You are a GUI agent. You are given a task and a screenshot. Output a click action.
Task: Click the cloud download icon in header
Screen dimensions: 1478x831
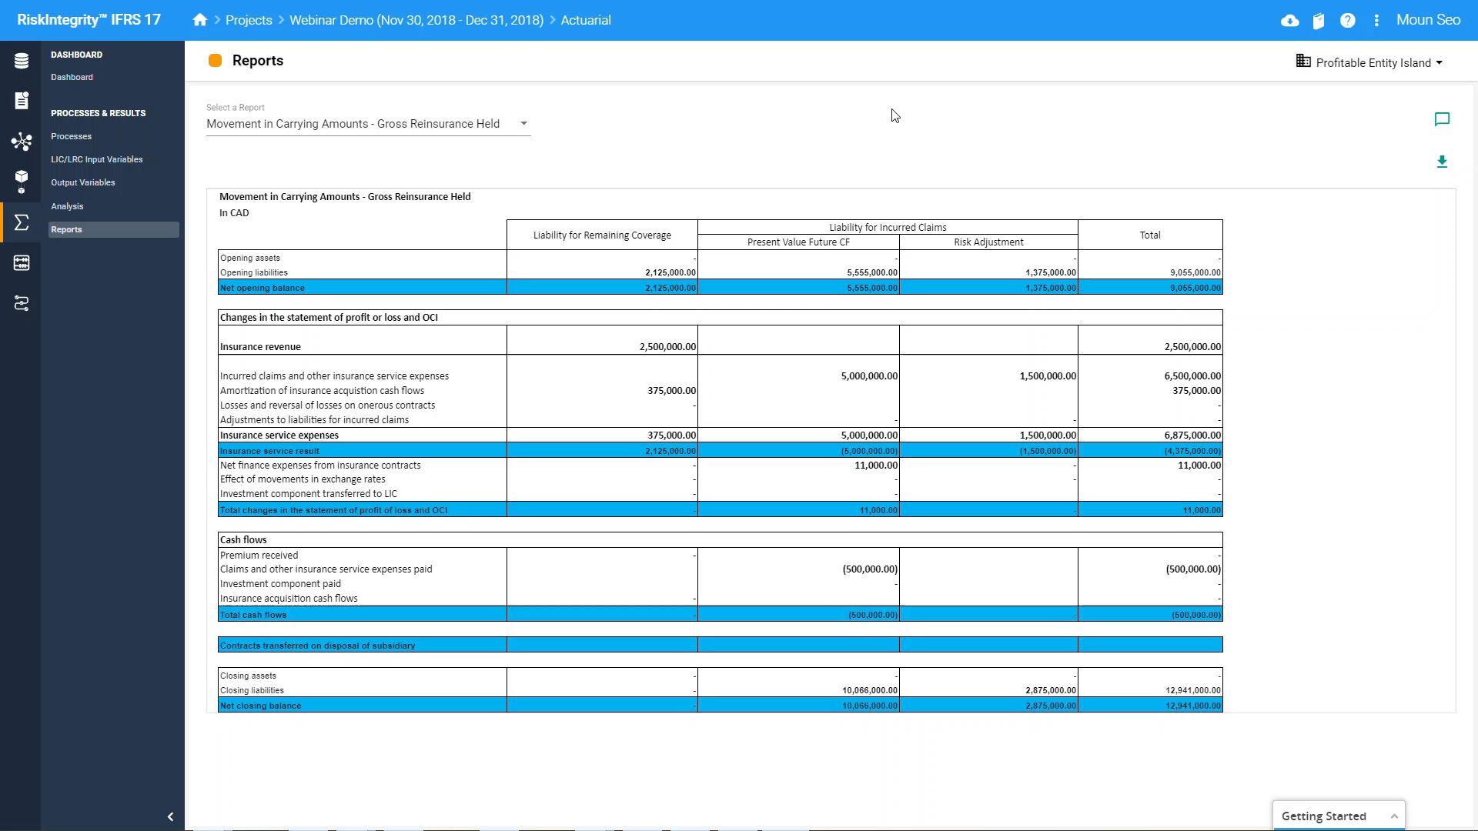tap(1290, 21)
